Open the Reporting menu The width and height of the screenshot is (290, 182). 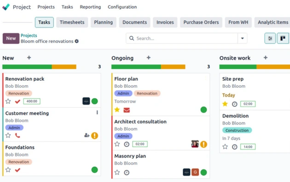tap(90, 7)
